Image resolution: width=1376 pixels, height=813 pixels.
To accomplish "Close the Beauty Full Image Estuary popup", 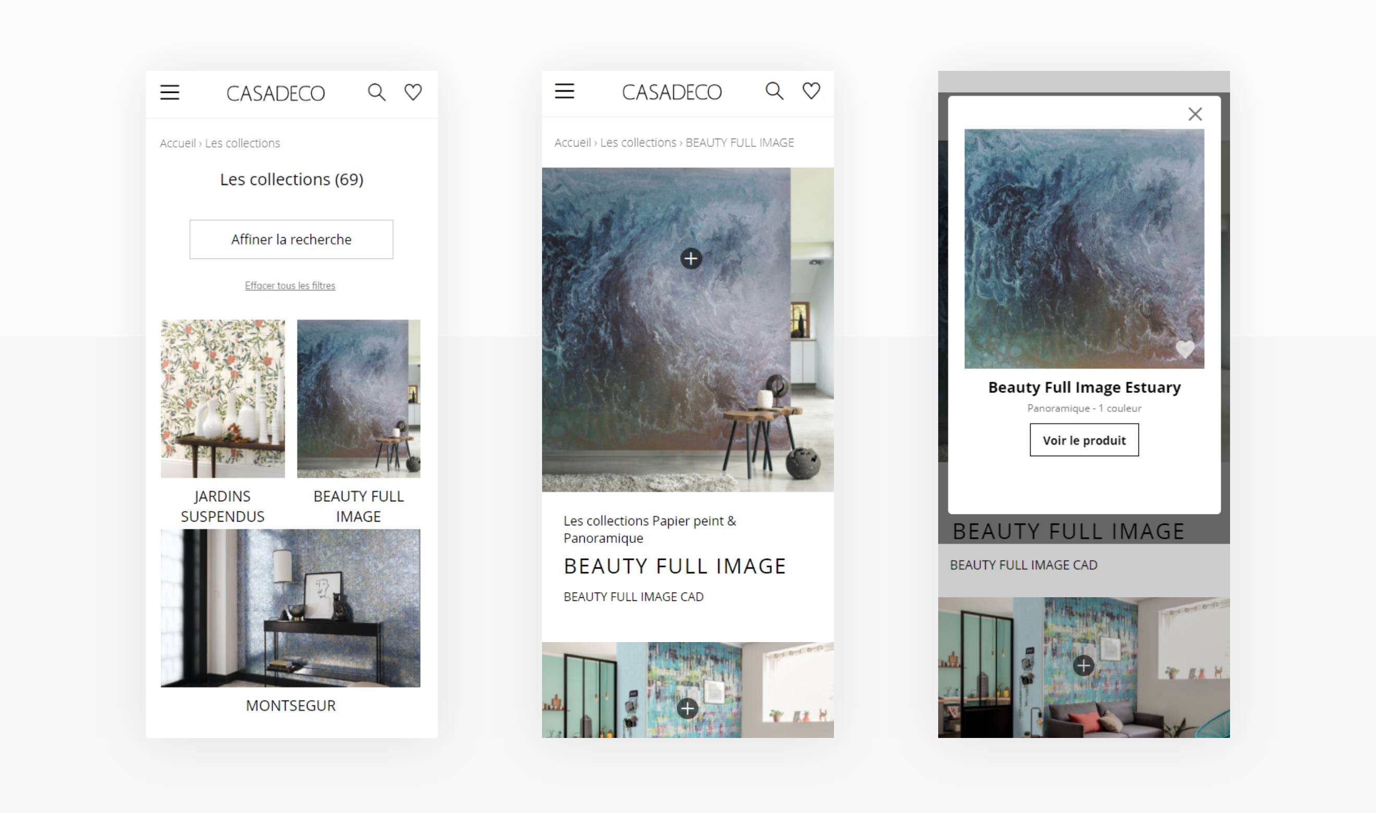I will (x=1195, y=114).
